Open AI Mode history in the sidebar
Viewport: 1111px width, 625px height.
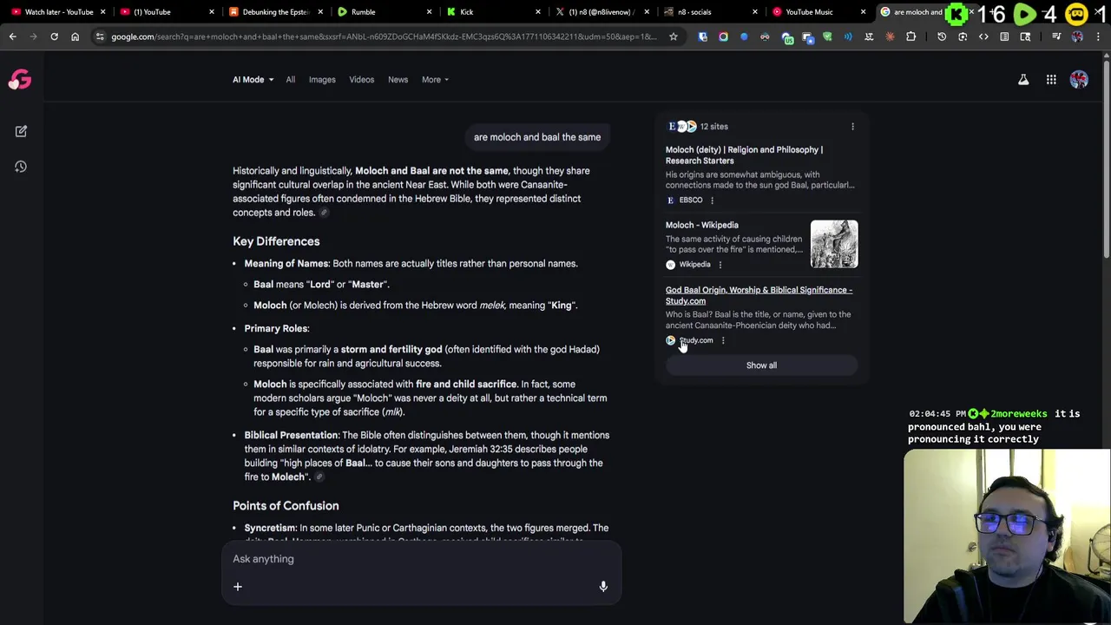pos(21,167)
